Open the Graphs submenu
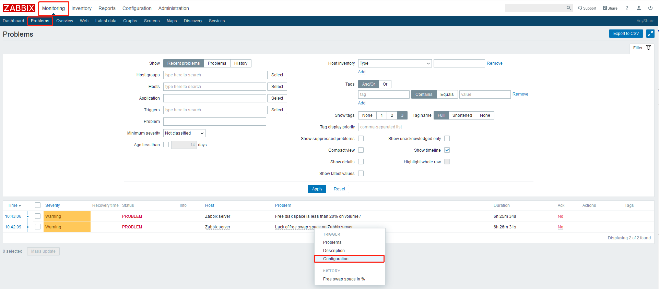The image size is (659, 289). click(130, 21)
